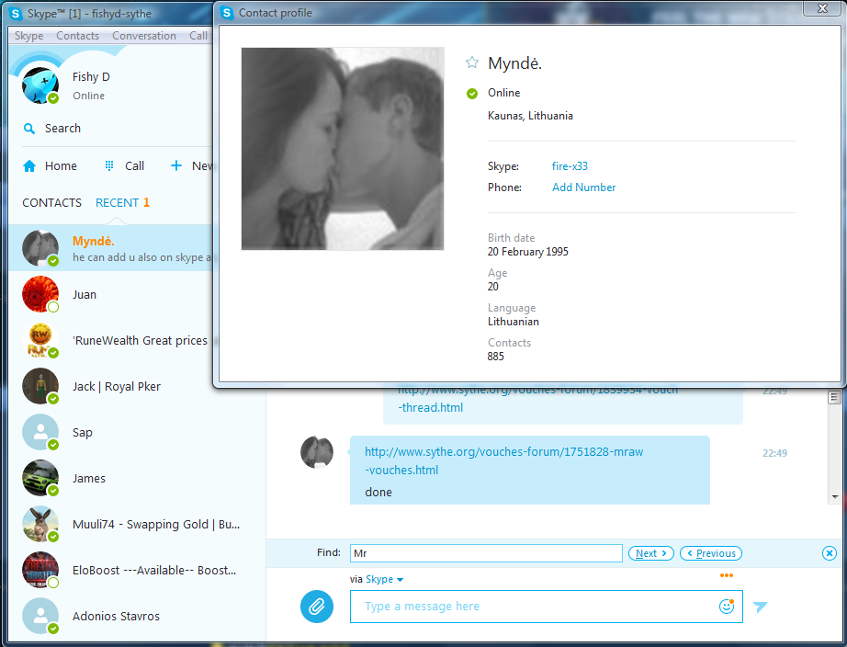Viewport: 847px width, 647px height.
Task: Click chat scrollbar down arrow
Action: (835, 496)
